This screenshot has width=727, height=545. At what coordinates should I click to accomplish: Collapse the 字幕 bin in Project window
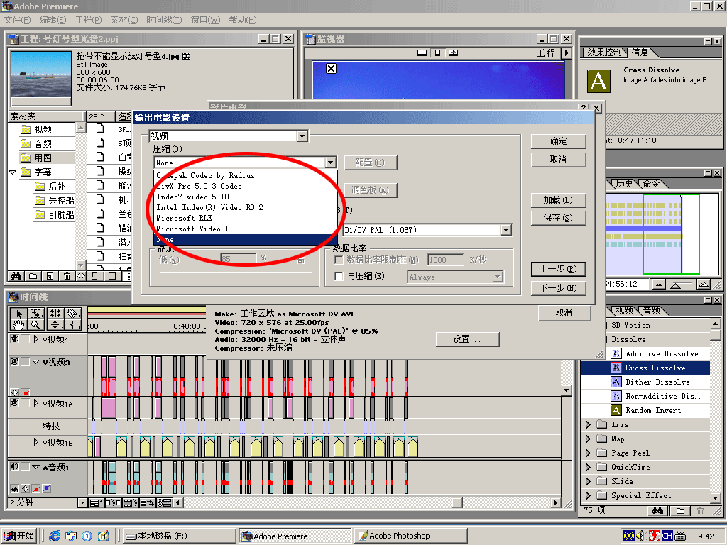(13, 172)
